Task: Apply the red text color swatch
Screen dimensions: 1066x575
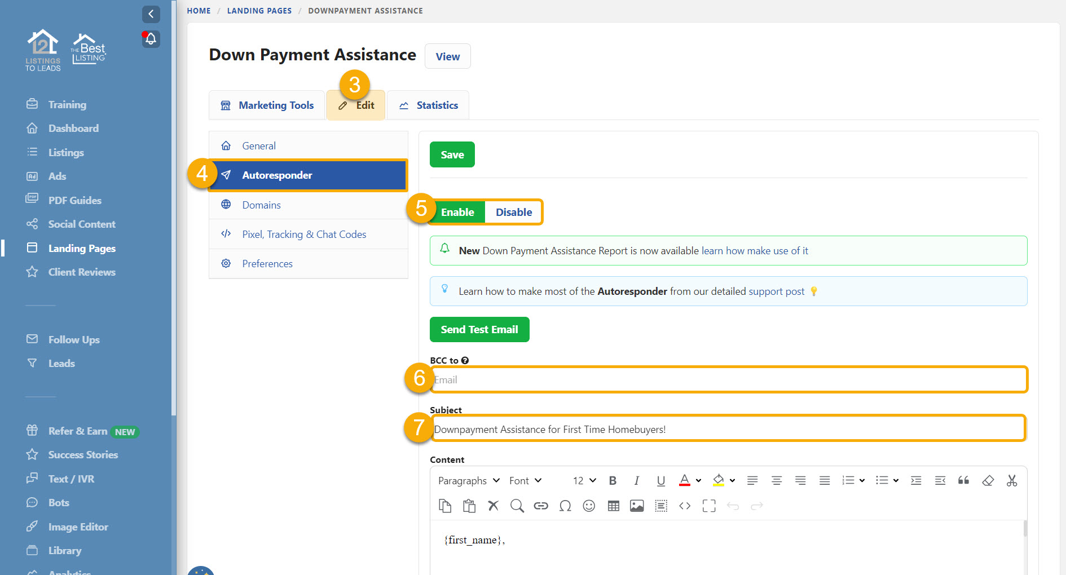Action: coord(684,480)
